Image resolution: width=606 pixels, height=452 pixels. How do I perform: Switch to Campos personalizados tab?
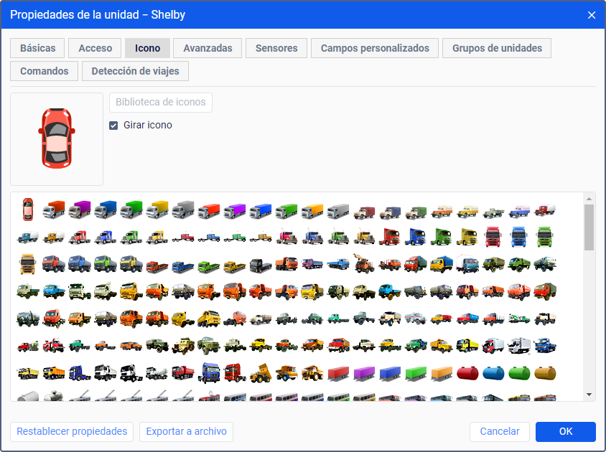(375, 48)
